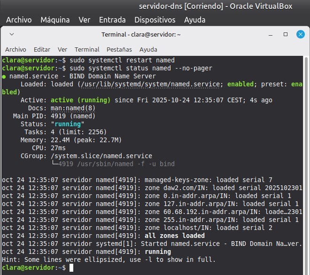This screenshot has width=310, height=275.
Task: Click the terminal prompt cursor at bottom
Action: [x=71, y=267]
